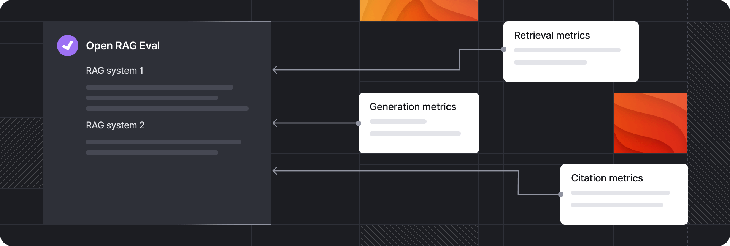The height and width of the screenshot is (246, 730).
Task: Click the red-orange wave tile on the right
Action: coord(650,123)
